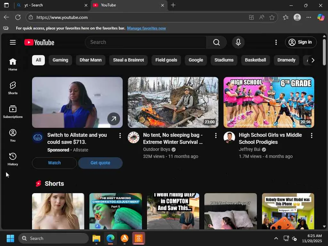Open YouTube settings three-dot menu
Image resolution: width=328 pixels, height=246 pixels.
coord(276,42)
